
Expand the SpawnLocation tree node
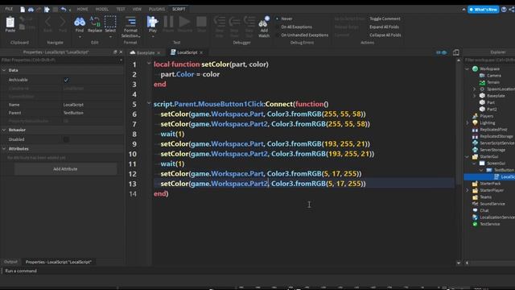point(474,89)
